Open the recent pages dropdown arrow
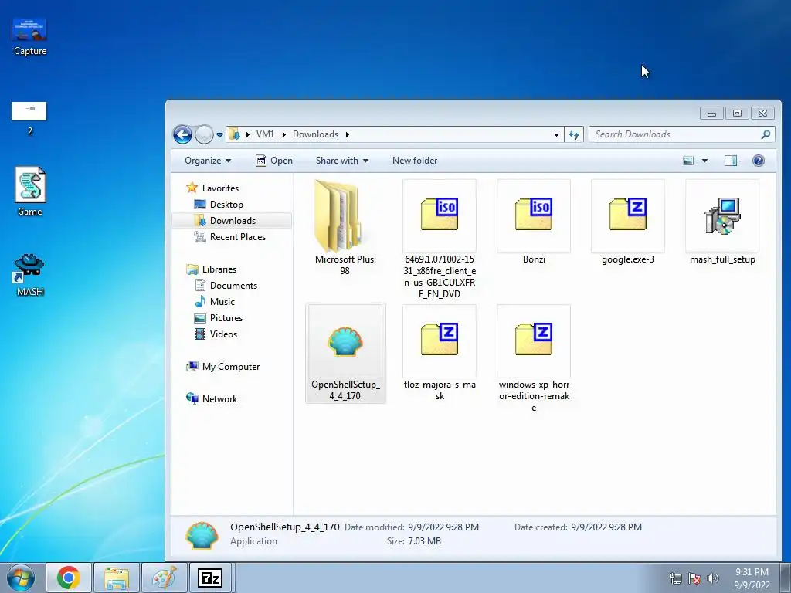 (x=219, y=135)
